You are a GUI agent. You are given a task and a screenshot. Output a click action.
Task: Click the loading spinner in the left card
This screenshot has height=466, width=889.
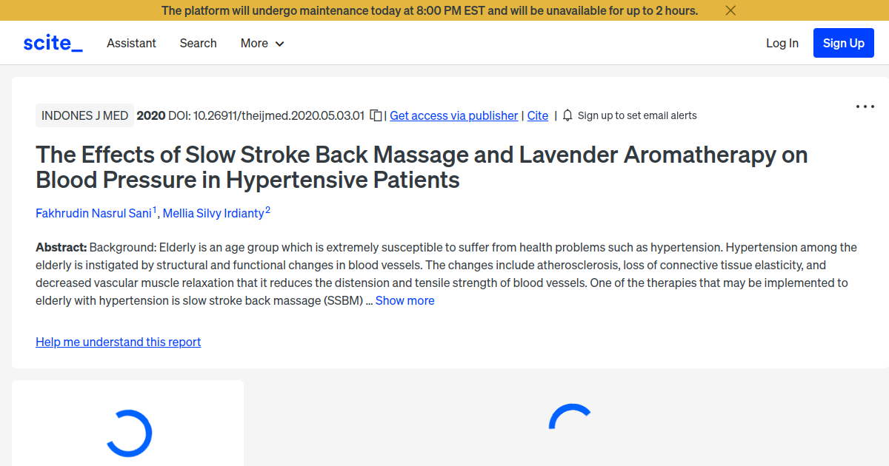point(130,433)
